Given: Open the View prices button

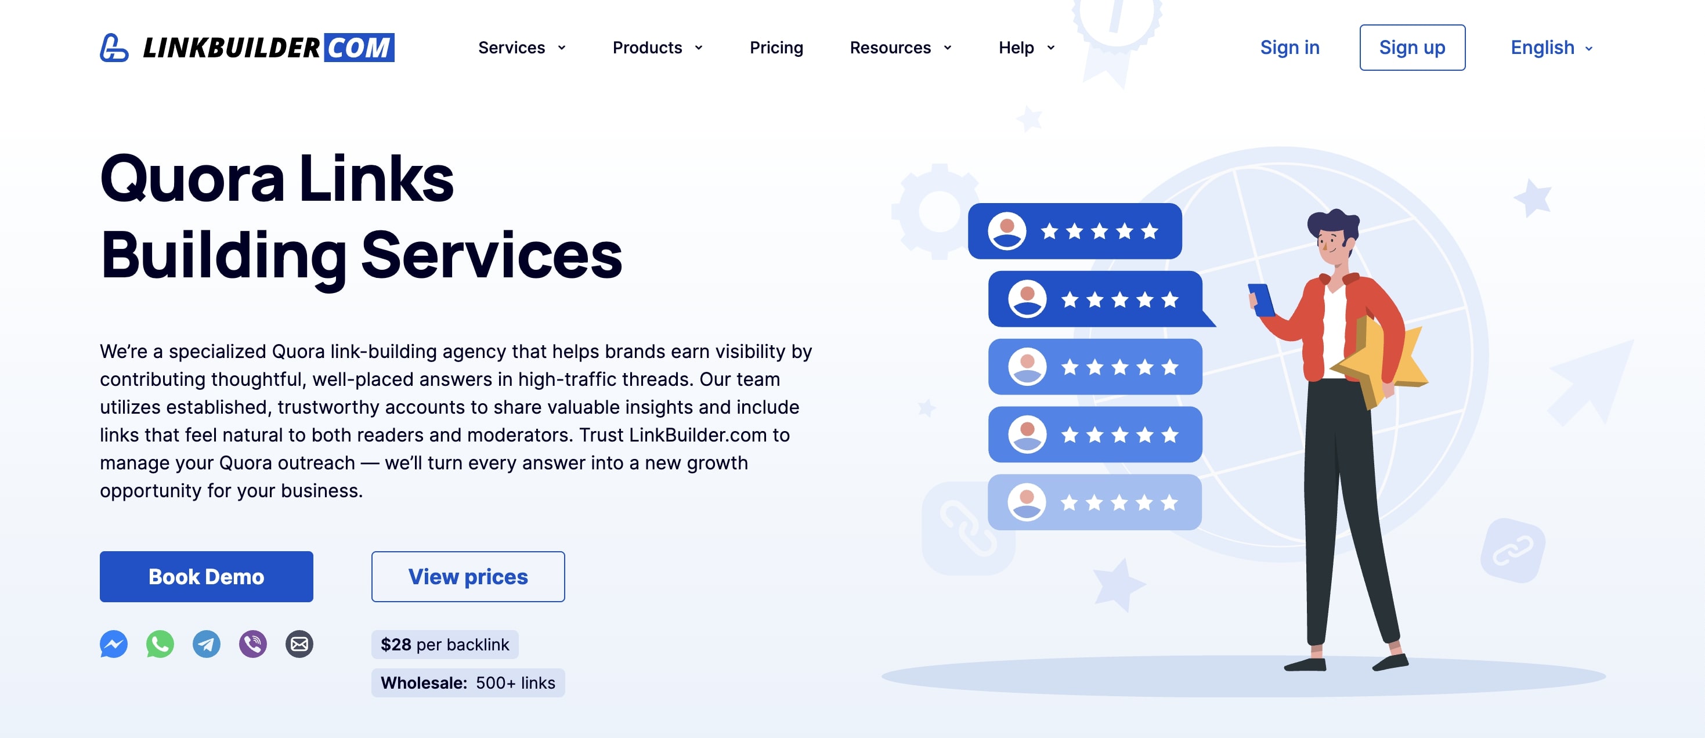Looking at the screenshot, I should (468, 577).
